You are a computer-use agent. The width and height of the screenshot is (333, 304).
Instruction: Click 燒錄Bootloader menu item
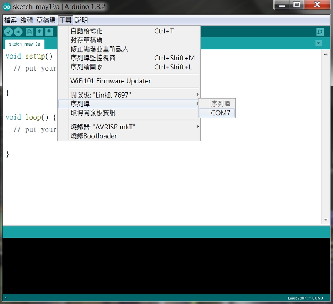click(x=94, y=136)
